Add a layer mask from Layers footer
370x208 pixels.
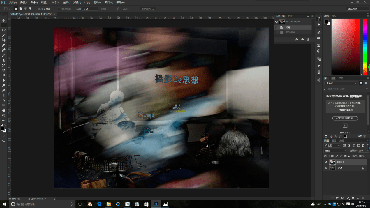[342, 198]
